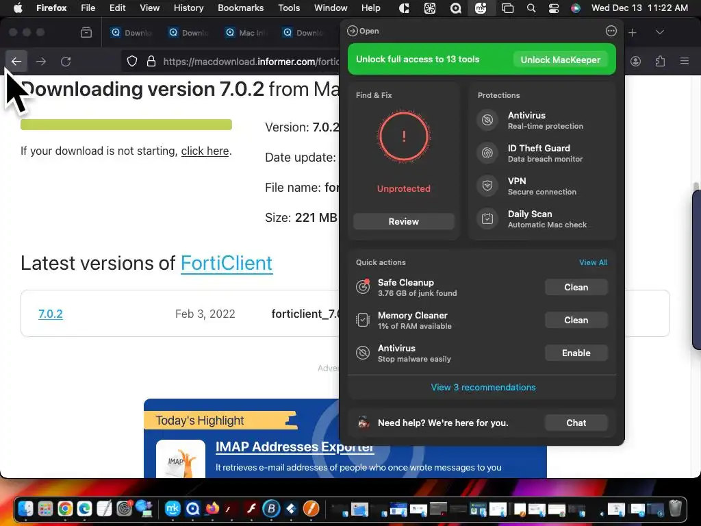Viewport: 701px width, 526px height.
Task: Click the Safe Cleanup icon
Action: (363, 287)
